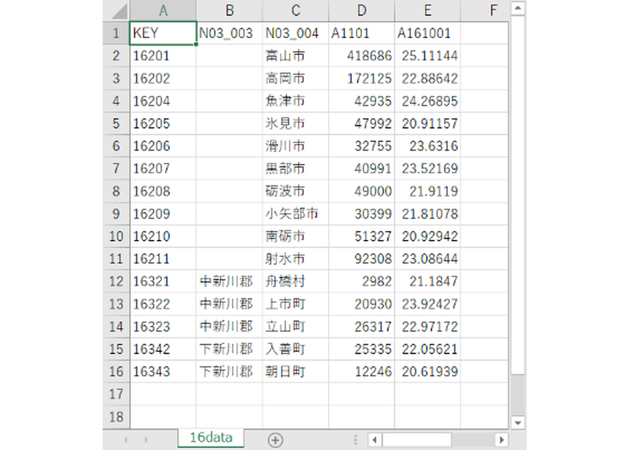Click previous sheet navigation arrow

point(125,440)
